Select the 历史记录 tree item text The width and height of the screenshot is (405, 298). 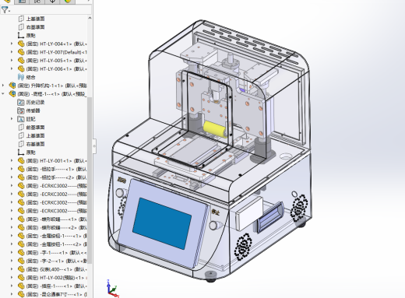35,102
